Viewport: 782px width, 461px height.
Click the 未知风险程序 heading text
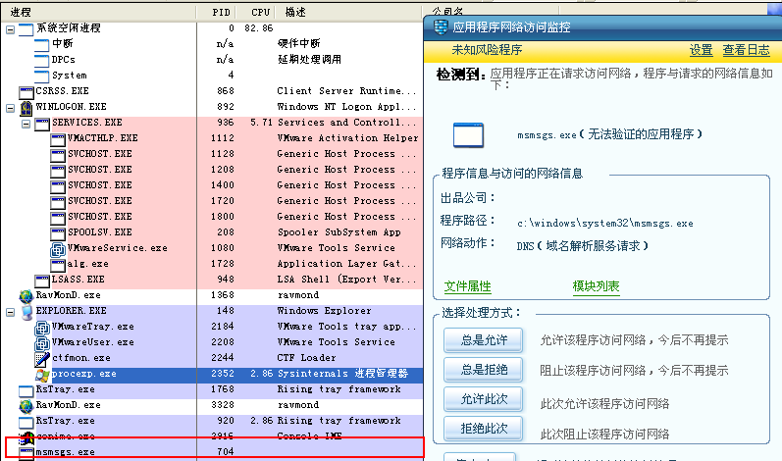487,50
